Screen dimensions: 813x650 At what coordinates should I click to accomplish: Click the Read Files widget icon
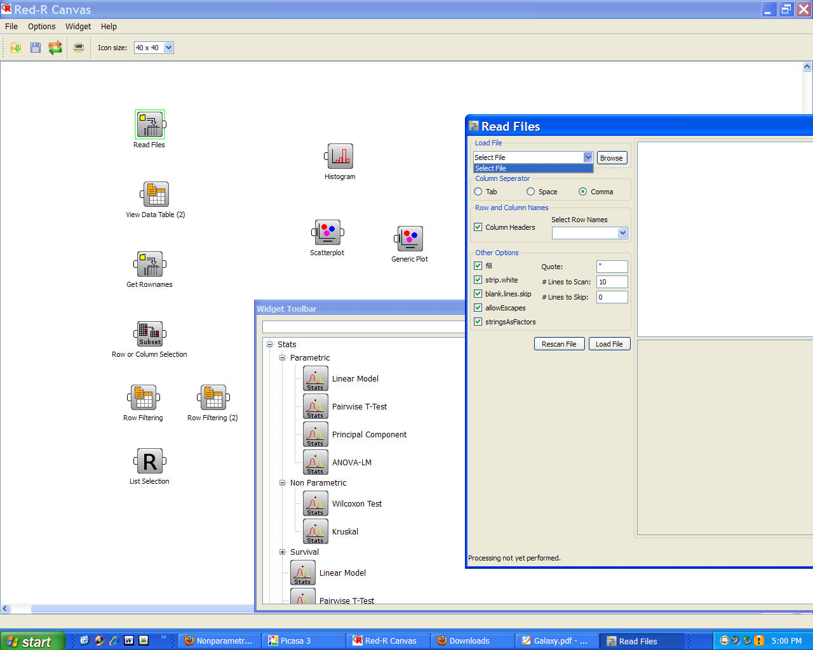pyautogui.click(x=150, y=124)
